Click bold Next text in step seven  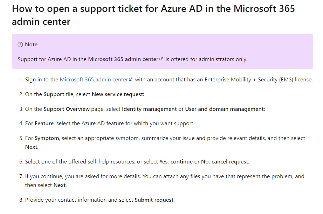pos(60,185)
